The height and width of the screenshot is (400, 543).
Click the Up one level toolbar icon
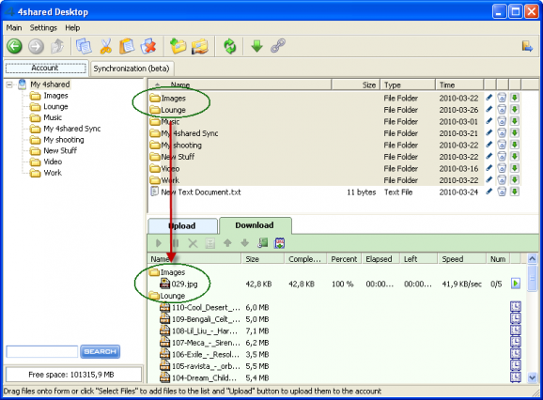pyautogui.click(x=57, y=46)
